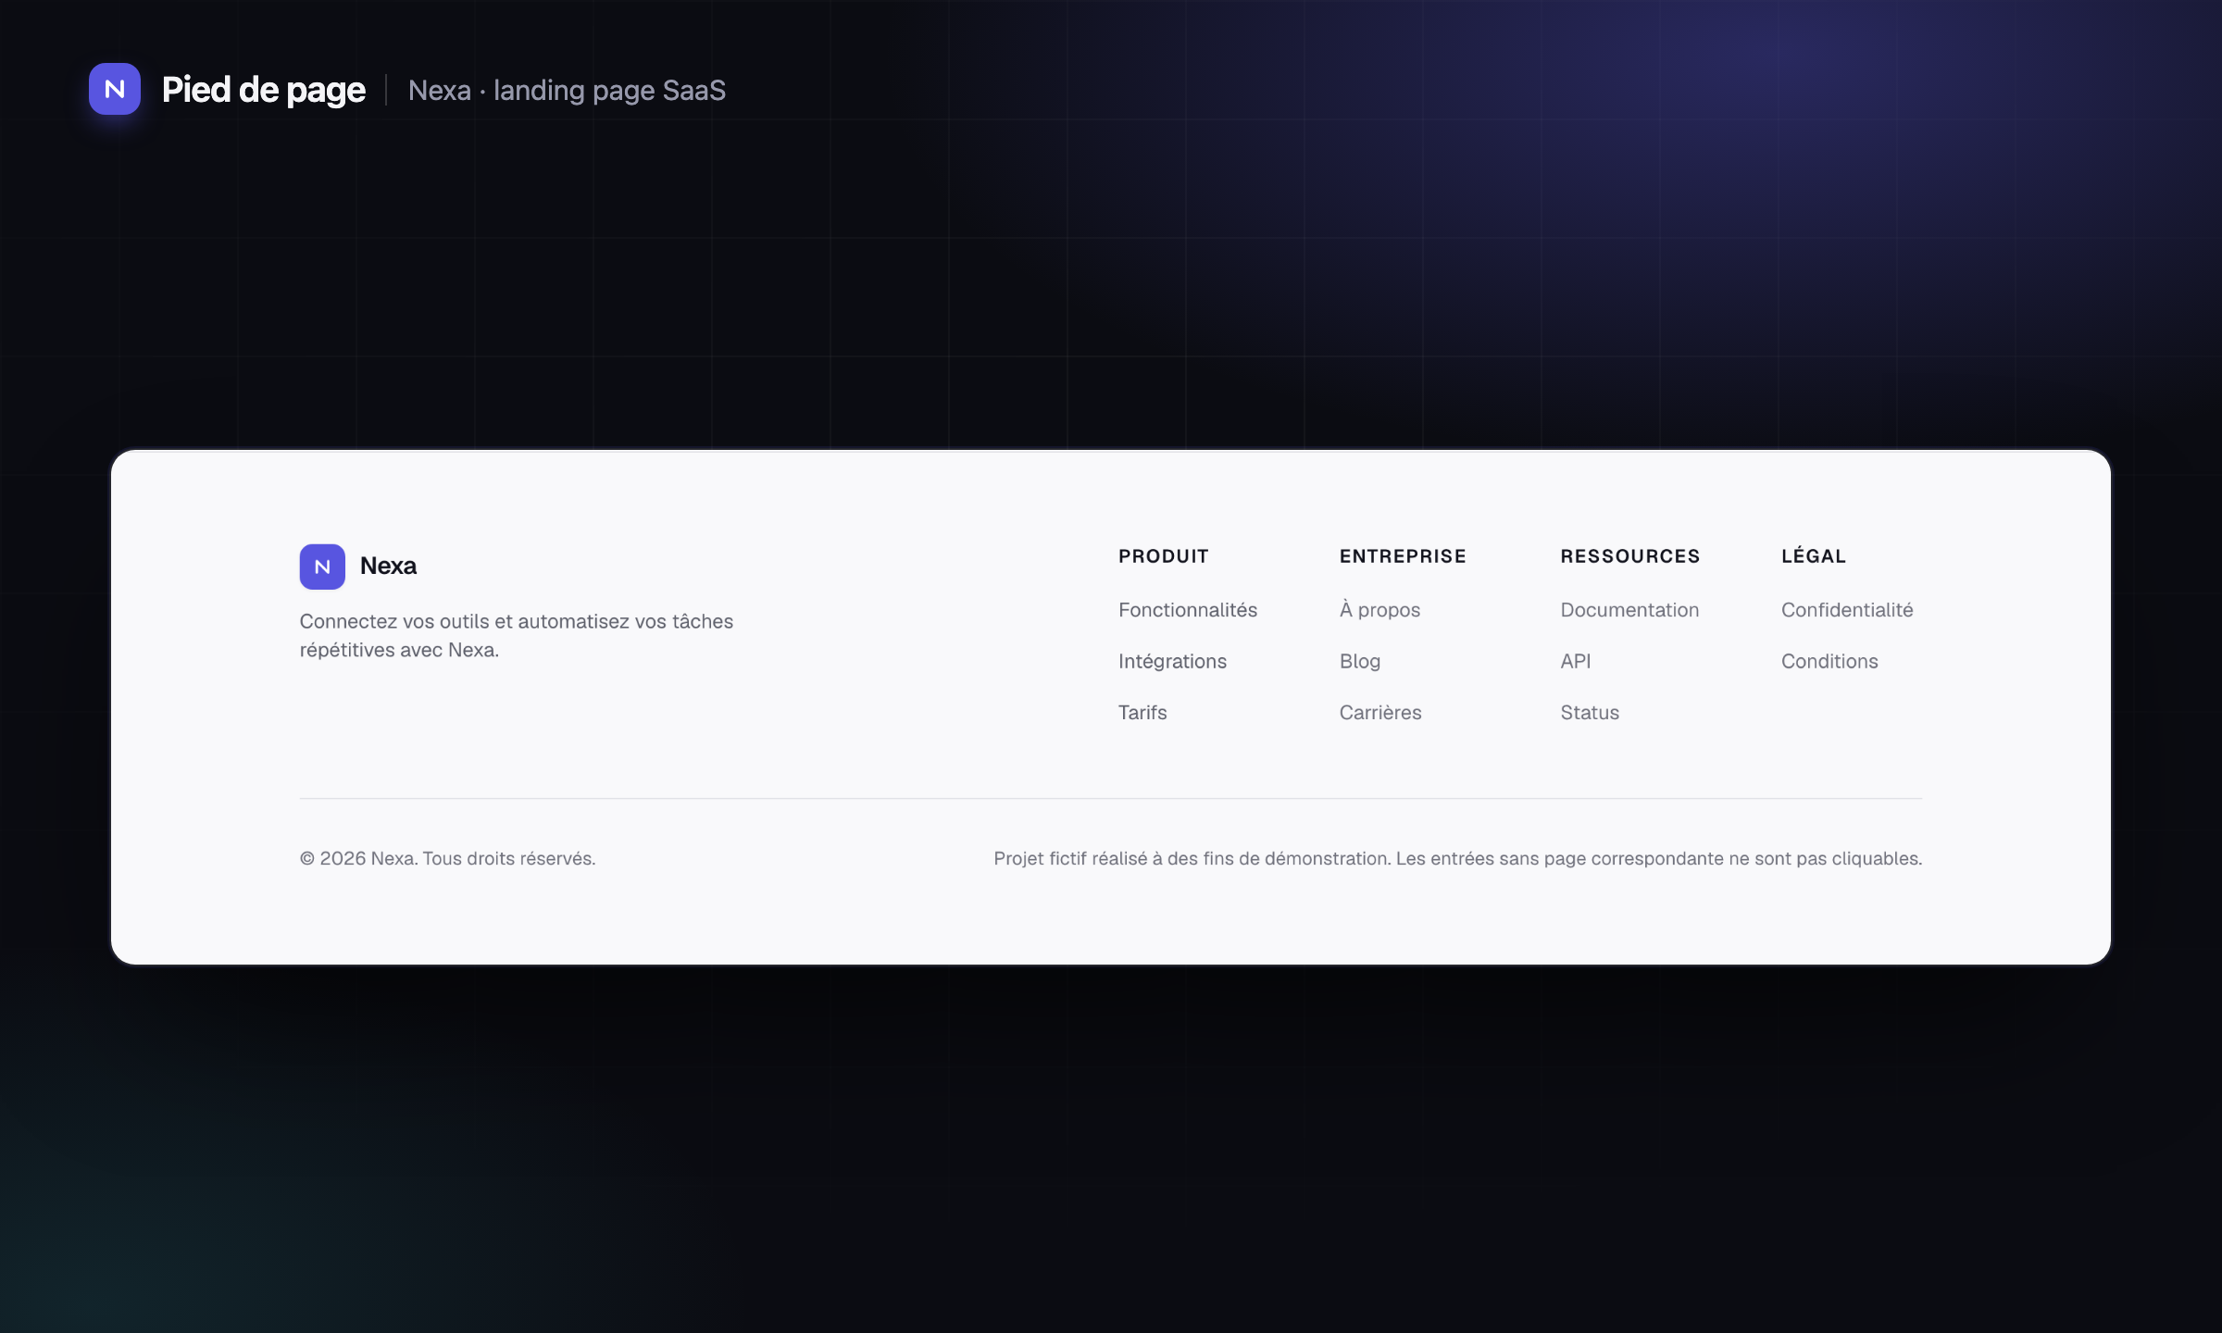This screenshot has width=2222, height=1333.
Task: Open the Blog link
Action: point(1360,661)
